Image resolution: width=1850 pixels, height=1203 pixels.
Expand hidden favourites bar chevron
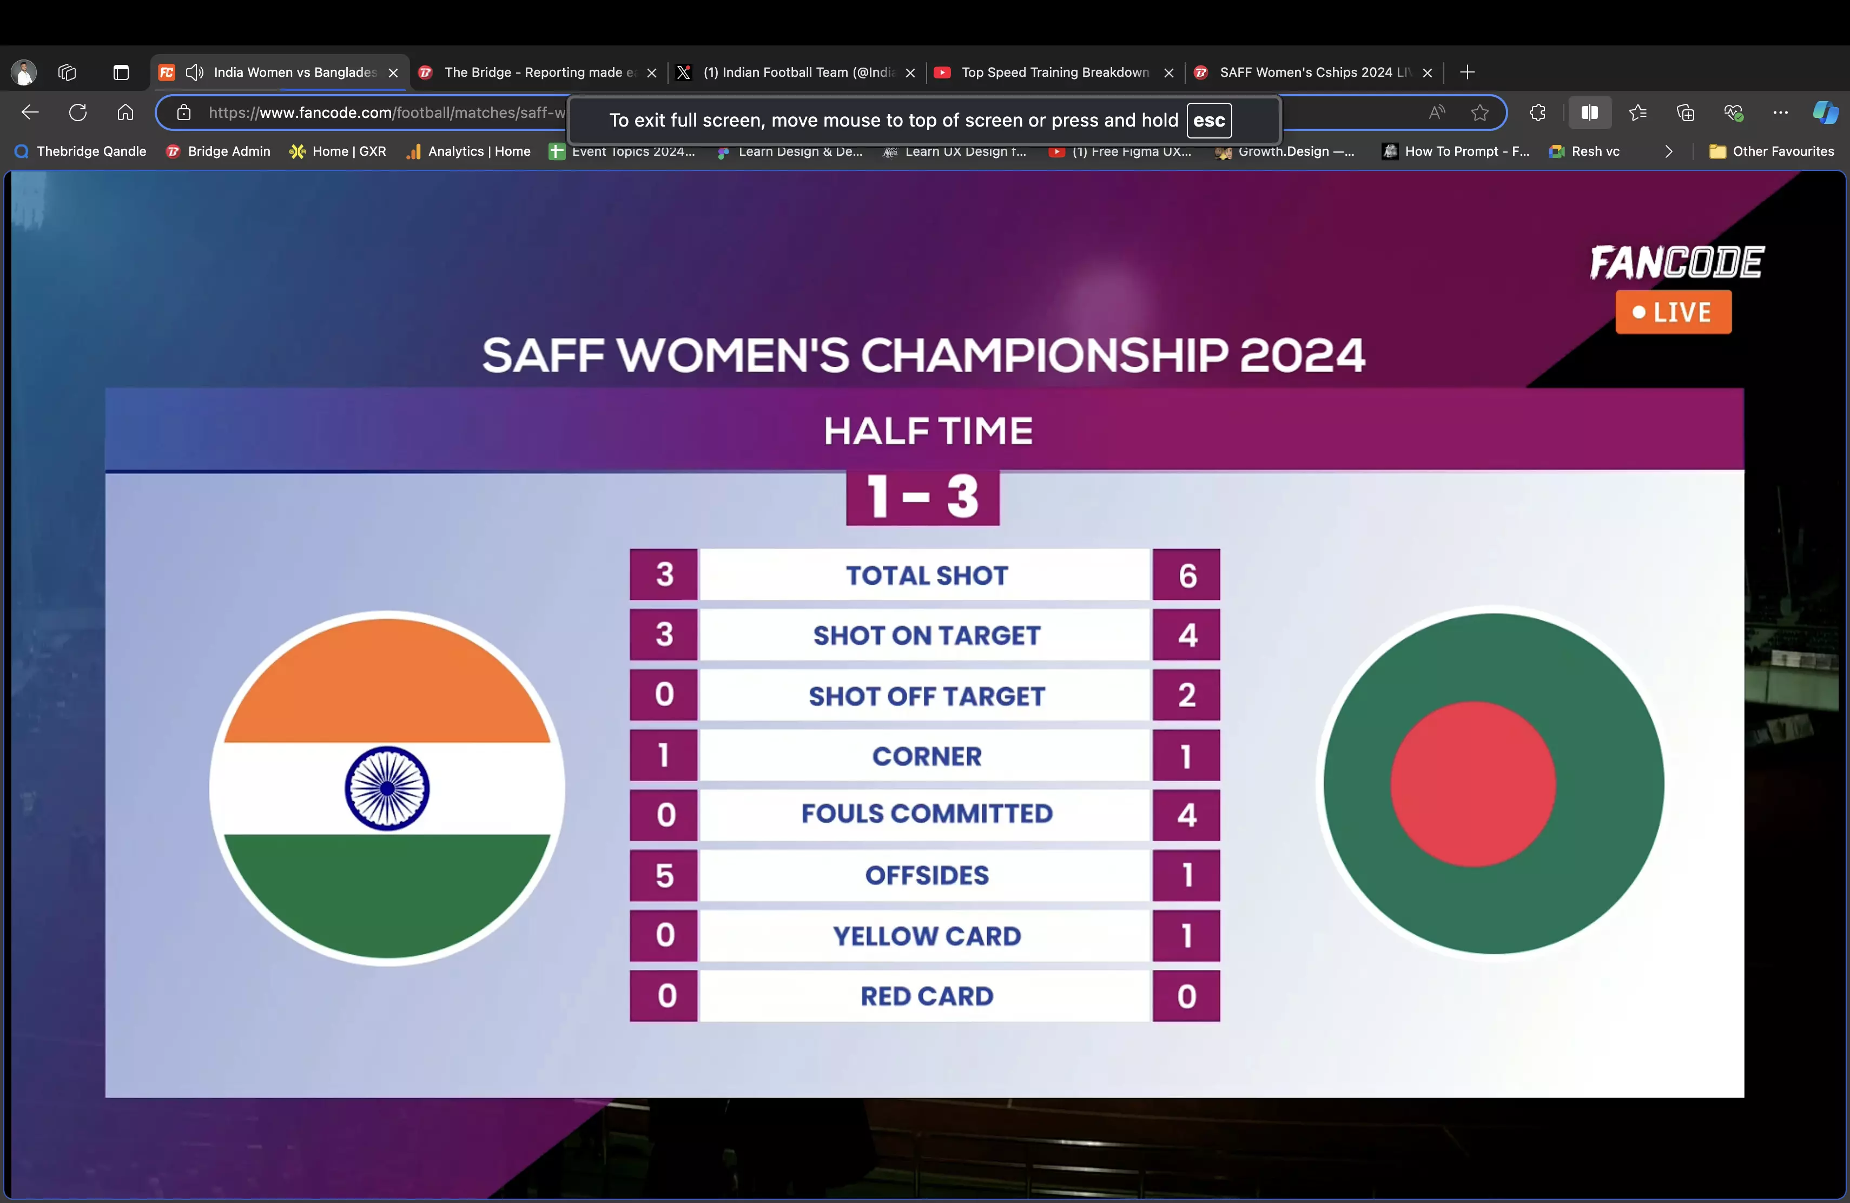(1668, 151)
